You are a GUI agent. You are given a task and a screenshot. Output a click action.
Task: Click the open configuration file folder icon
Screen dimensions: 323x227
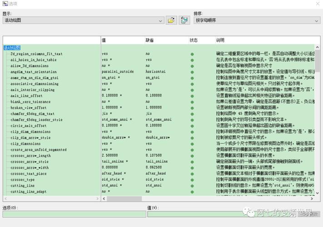[x=171, y=20]
